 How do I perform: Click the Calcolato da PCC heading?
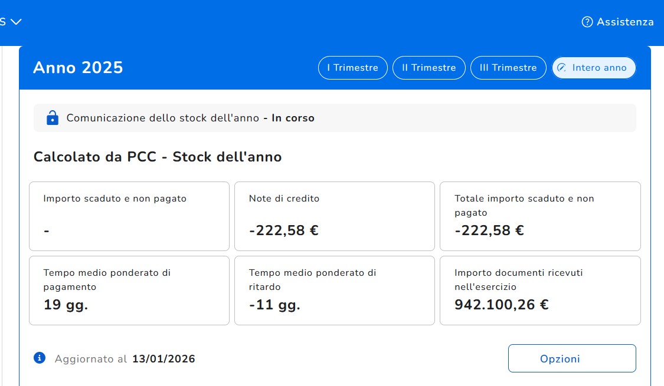[158, 157]
